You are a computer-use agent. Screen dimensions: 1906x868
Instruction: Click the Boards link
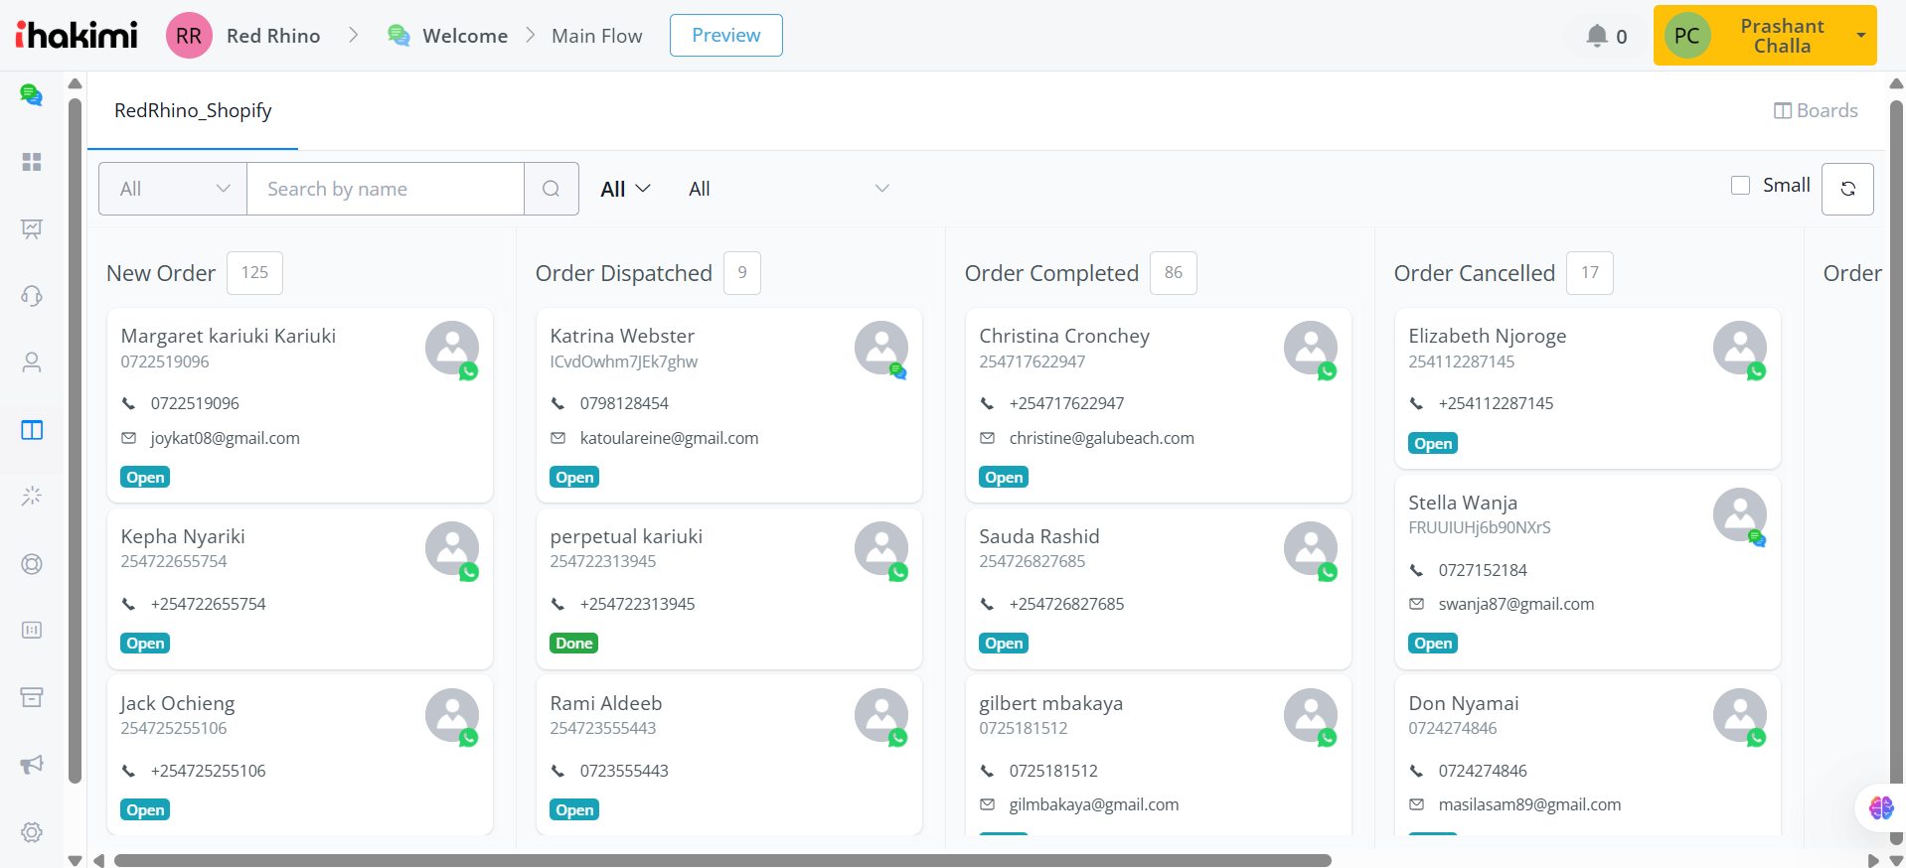pos(1816,110)
